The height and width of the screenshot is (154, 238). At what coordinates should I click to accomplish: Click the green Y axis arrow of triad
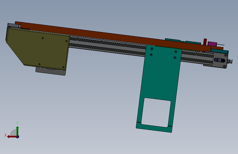(x=18, y=131)
